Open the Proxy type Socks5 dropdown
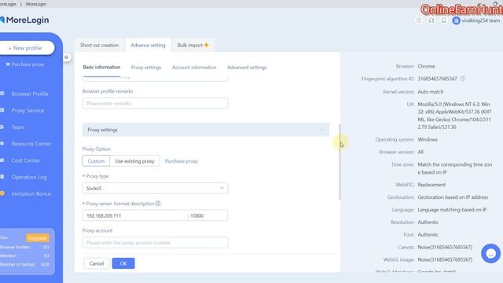The image size is (503, 283). pos(155,189)
